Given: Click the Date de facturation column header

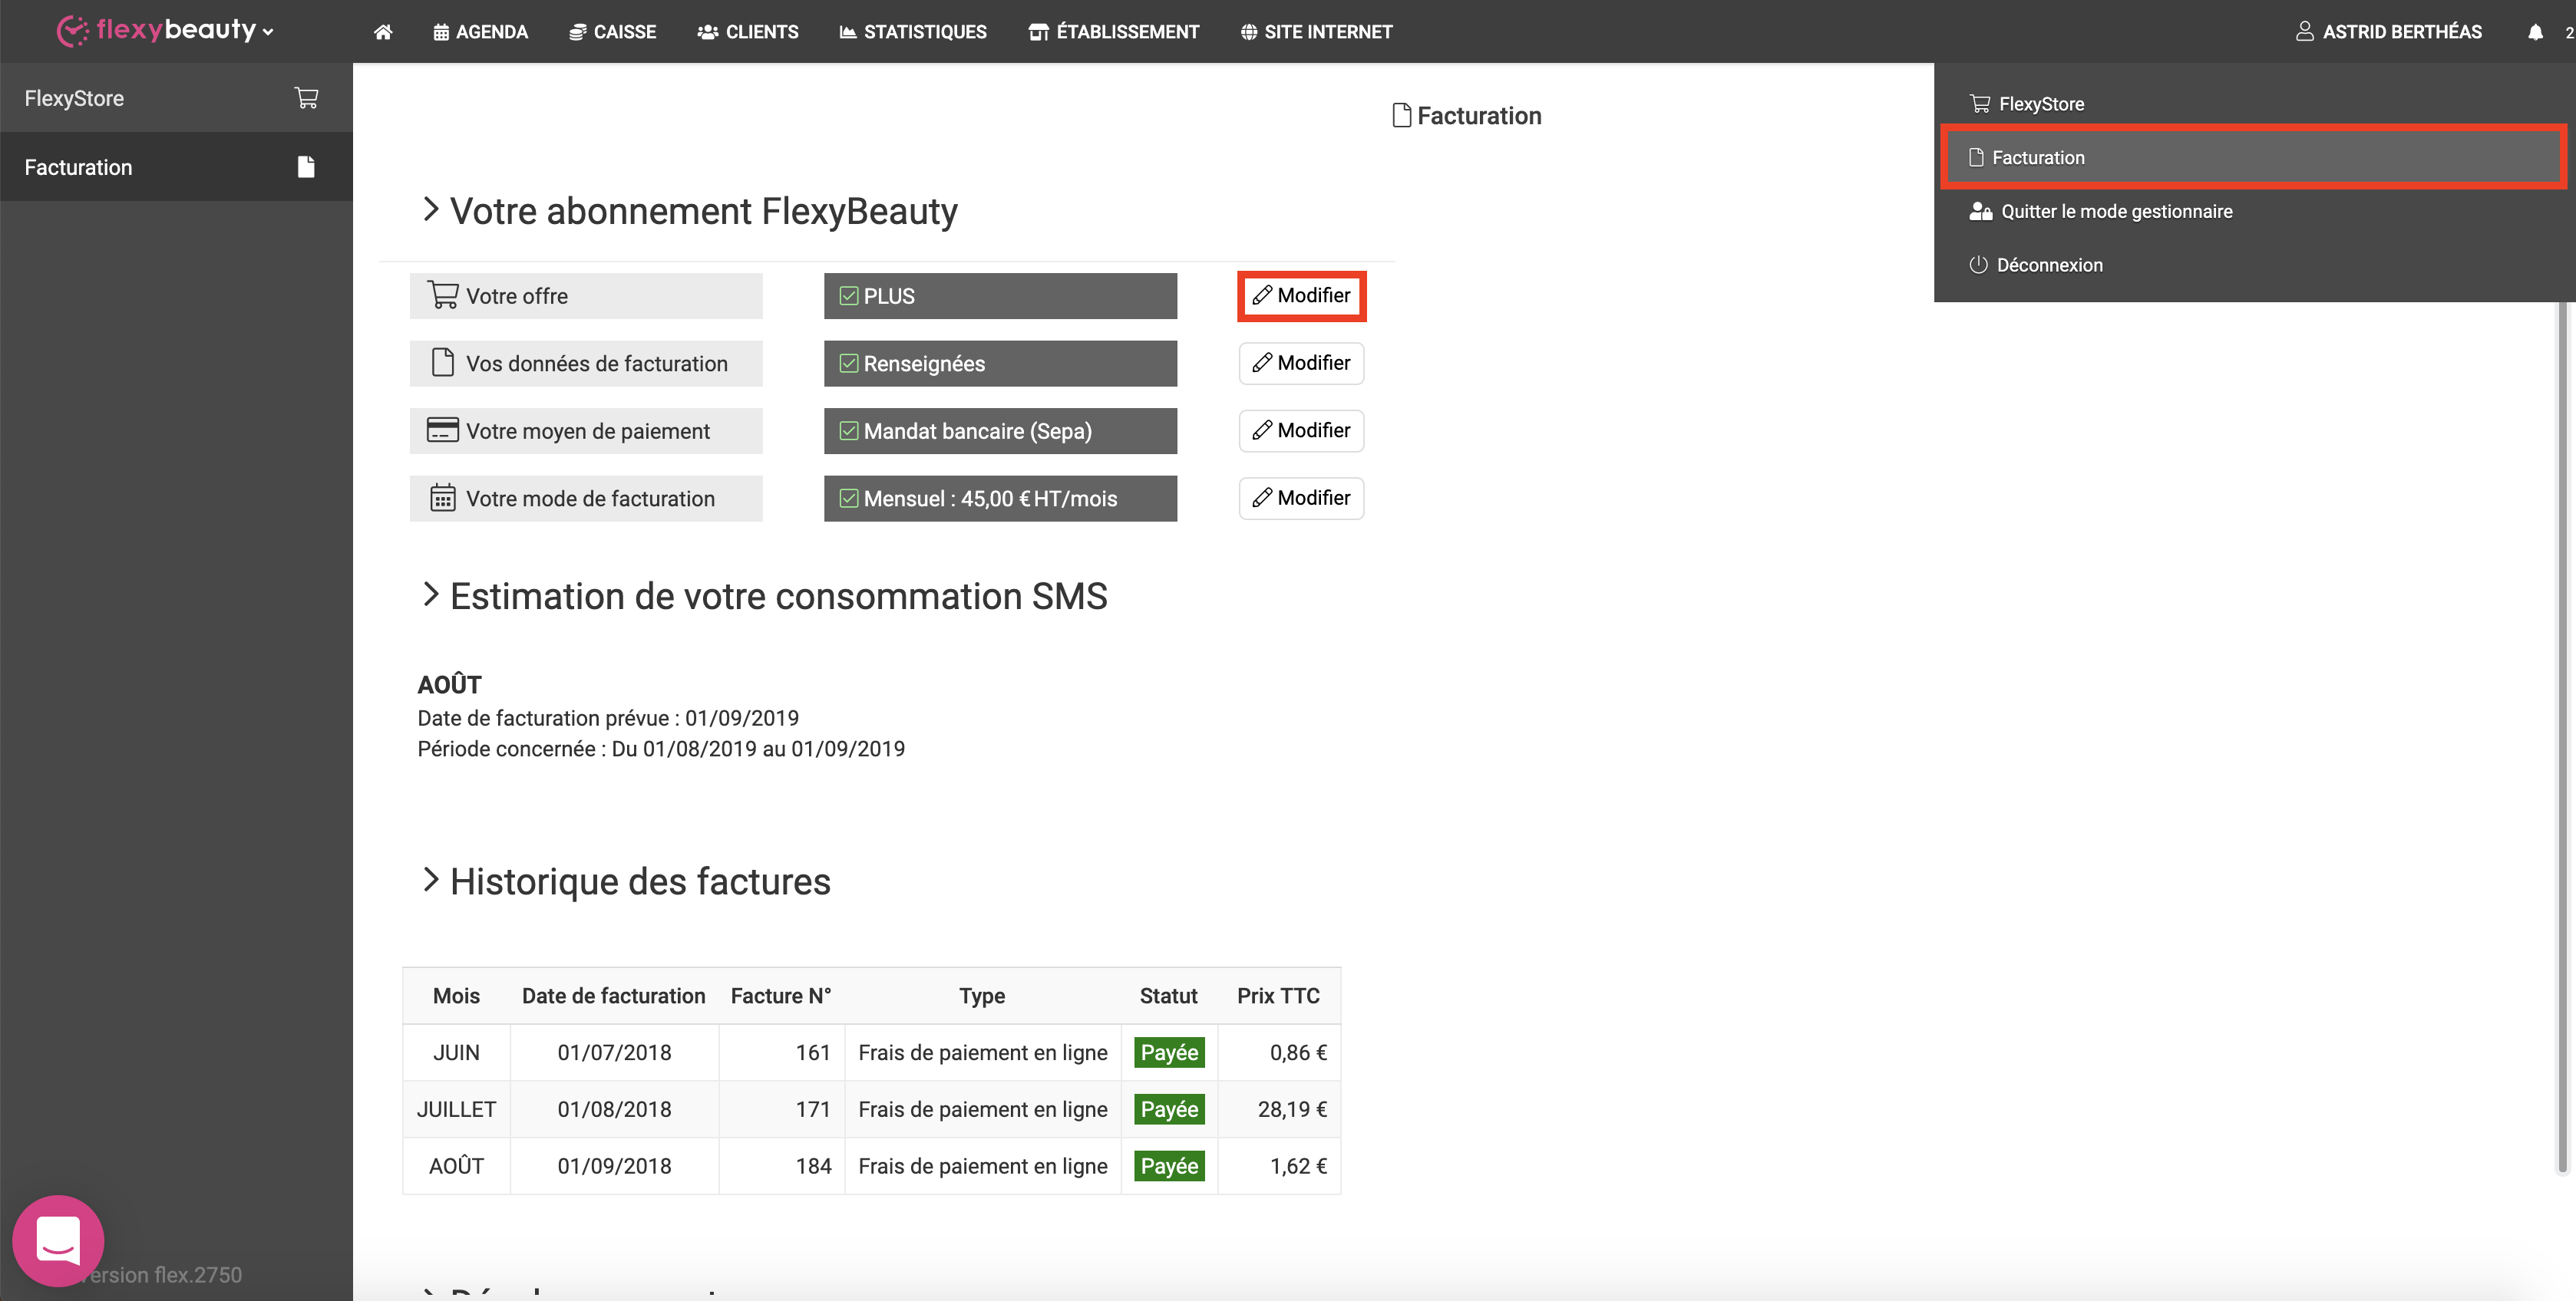Looking at the screenshot, I should 613,995.
